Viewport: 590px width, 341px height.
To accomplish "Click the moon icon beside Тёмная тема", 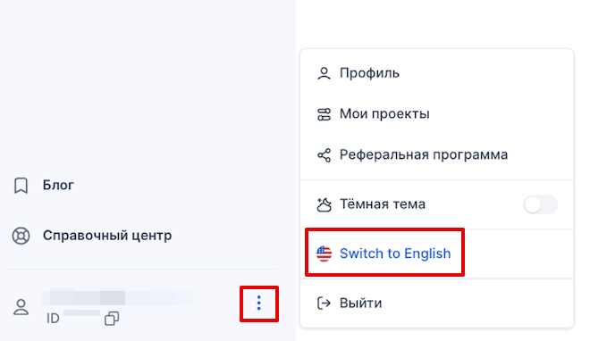I will [x=324, y=204].
